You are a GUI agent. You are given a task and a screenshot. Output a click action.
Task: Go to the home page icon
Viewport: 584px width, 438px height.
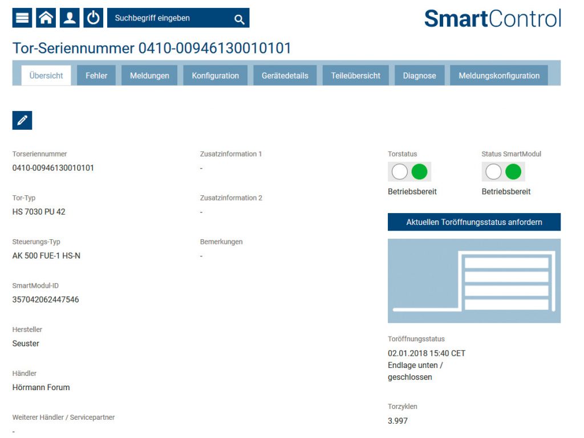coord(46,18)
